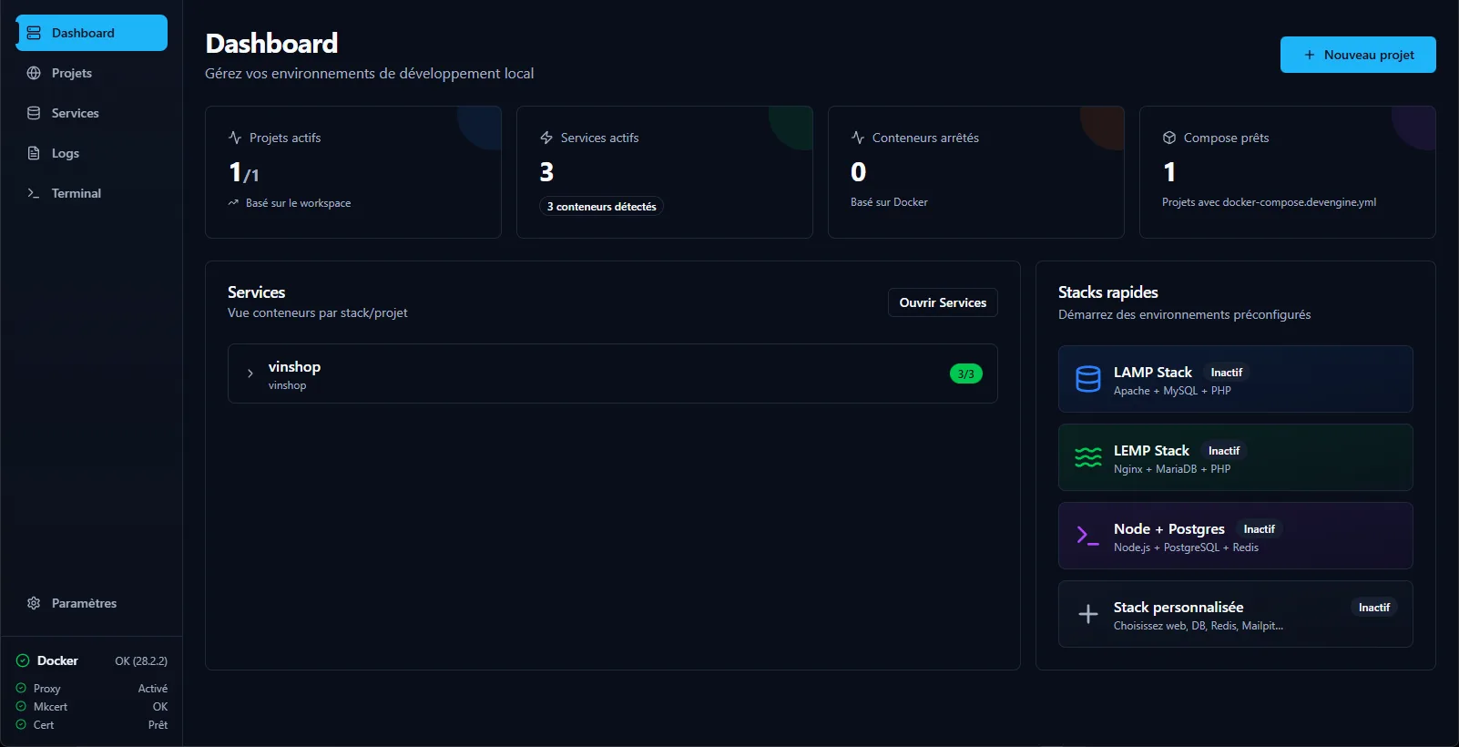The image size is (1459, 747).
Task: Click the Inactif badge on LAMP Stack
Action: 1227,373
